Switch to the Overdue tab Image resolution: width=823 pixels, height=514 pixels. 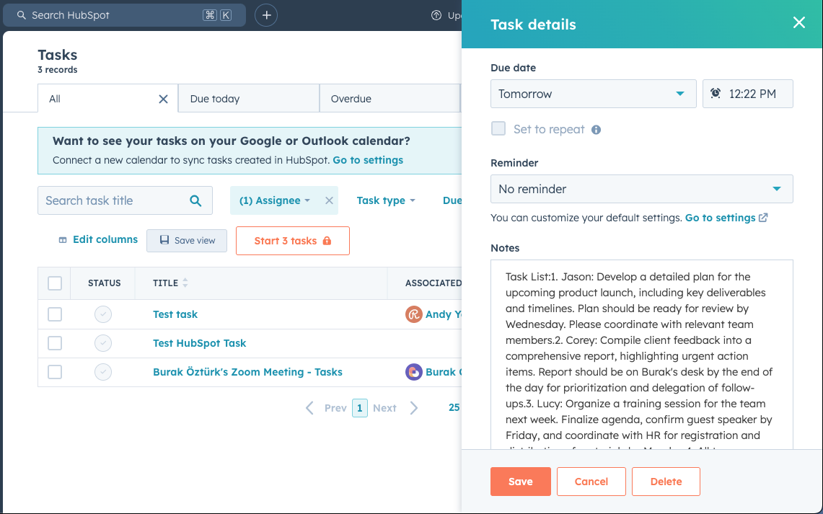[390, 99]
